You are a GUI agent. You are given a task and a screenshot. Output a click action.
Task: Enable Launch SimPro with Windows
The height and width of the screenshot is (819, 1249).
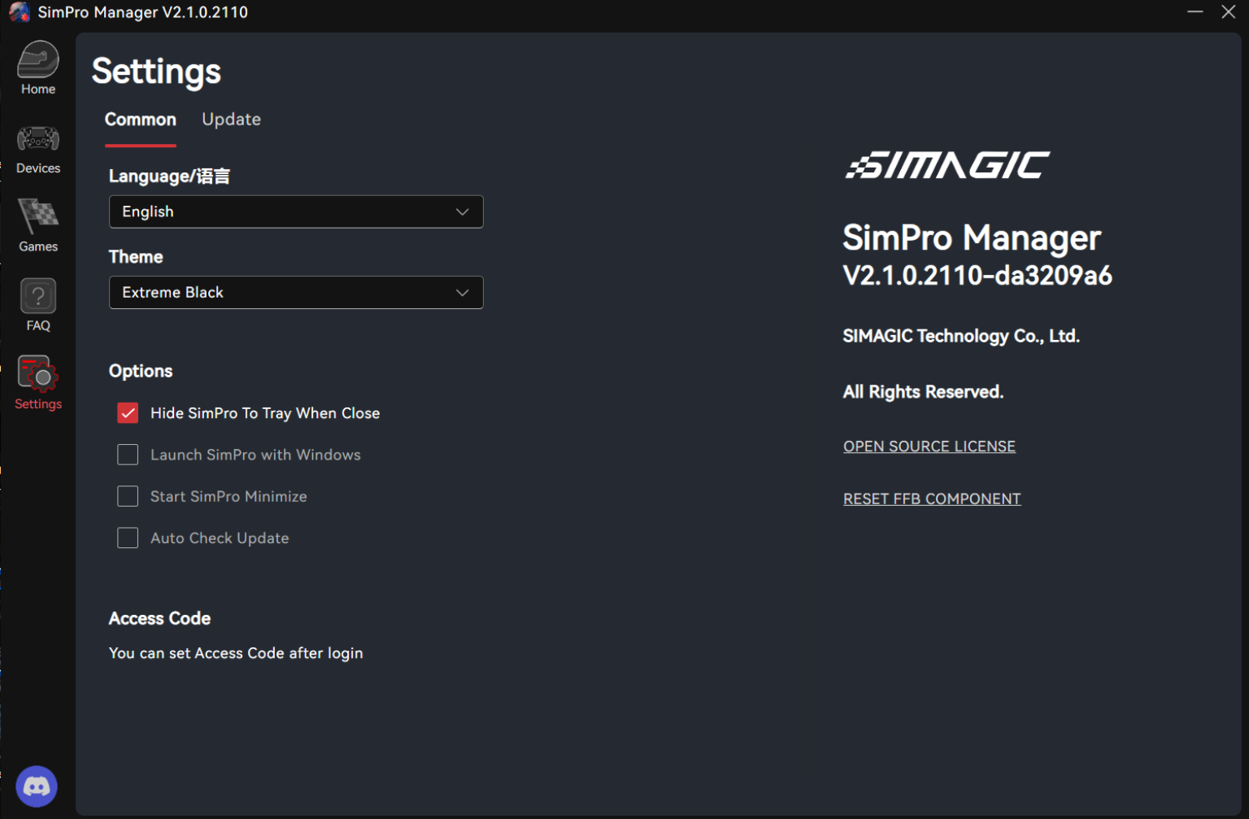pyautogui.click(x=128, y=455)
